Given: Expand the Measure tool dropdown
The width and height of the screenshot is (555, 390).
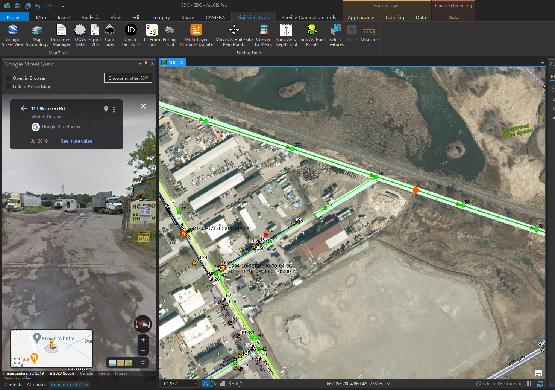Looking at the screenshot, I should tap(369, 44).
